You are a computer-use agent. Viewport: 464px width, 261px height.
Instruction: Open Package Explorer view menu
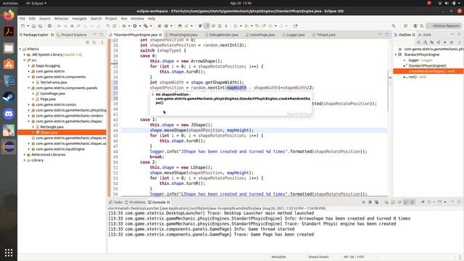[102, 42]
